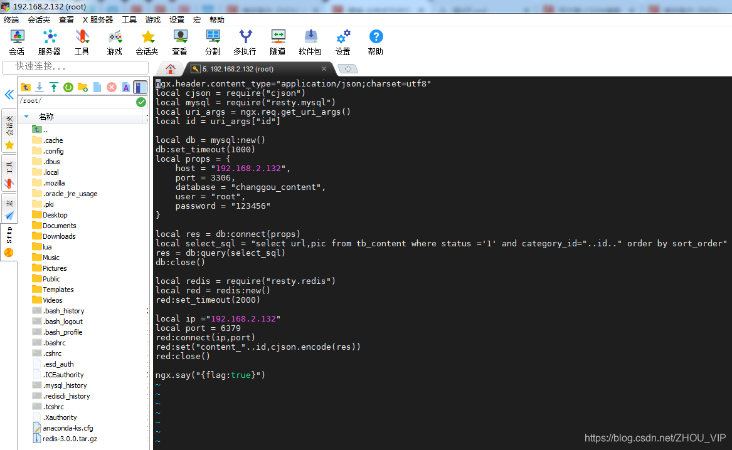This screenshot has width=732, height=450.
Task: Open the 隧道 (Tunneling) toolbar icon
Action: click(x=278, y=43)
